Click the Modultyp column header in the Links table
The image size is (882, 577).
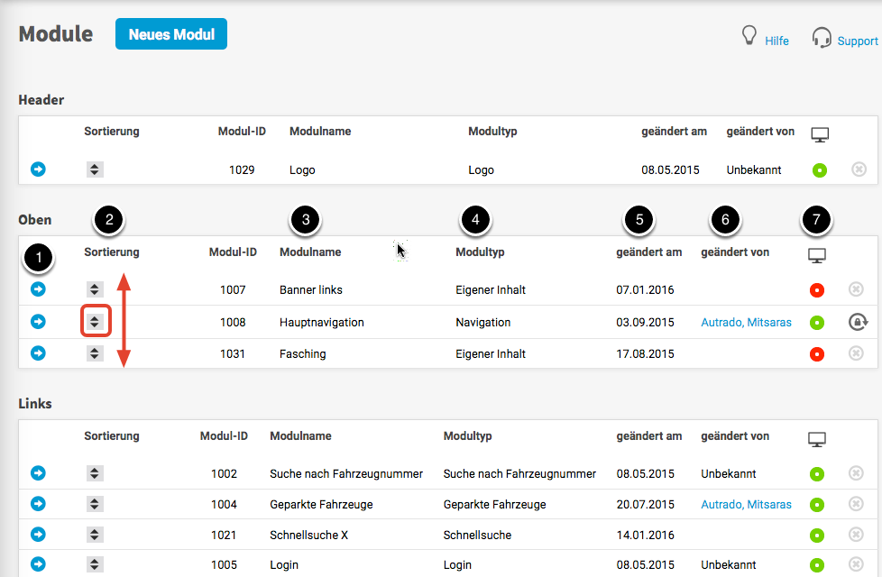pyautogui.click(x=467, y=435)
